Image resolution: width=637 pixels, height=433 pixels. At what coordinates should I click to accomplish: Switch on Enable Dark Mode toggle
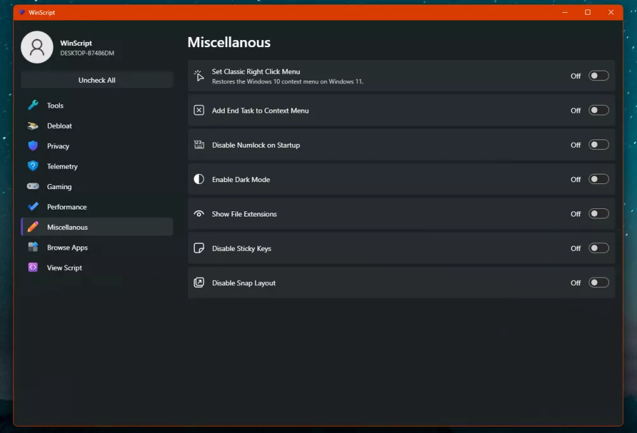598,179
